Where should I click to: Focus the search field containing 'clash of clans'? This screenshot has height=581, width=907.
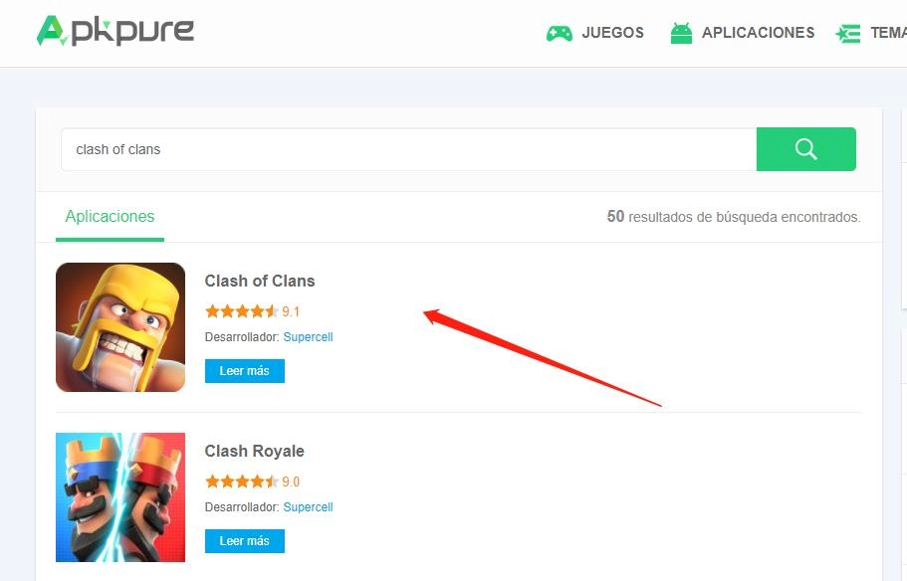(408, 149)
